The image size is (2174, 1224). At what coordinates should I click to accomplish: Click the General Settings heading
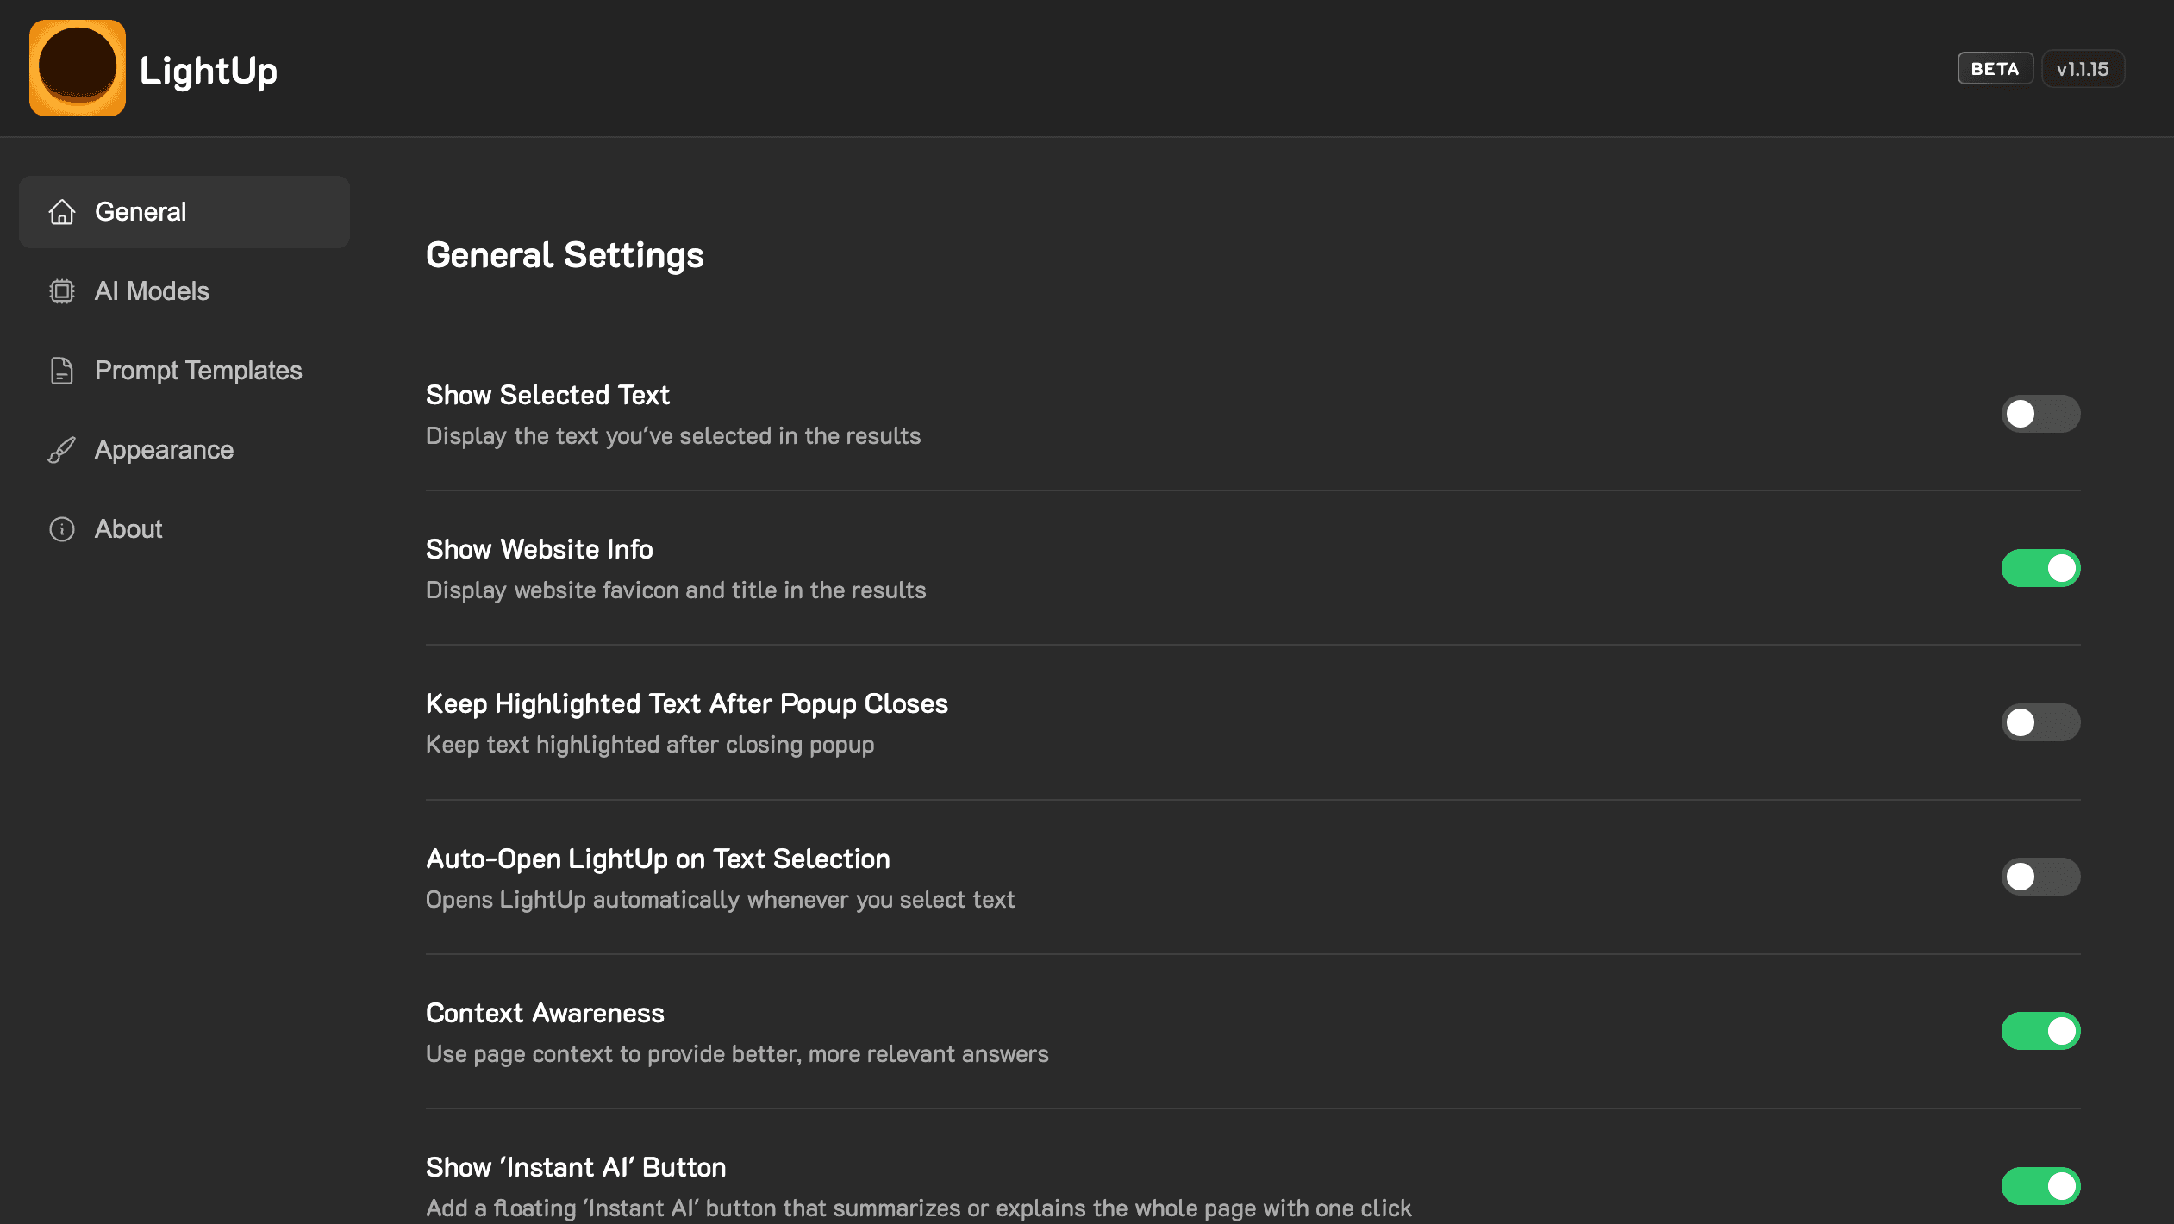tap(564, 254)
